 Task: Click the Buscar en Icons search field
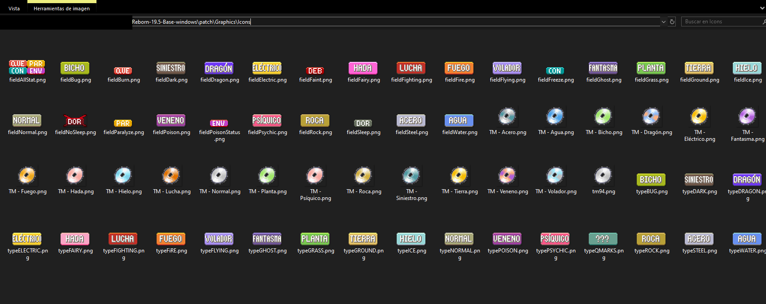pos(720,22)
